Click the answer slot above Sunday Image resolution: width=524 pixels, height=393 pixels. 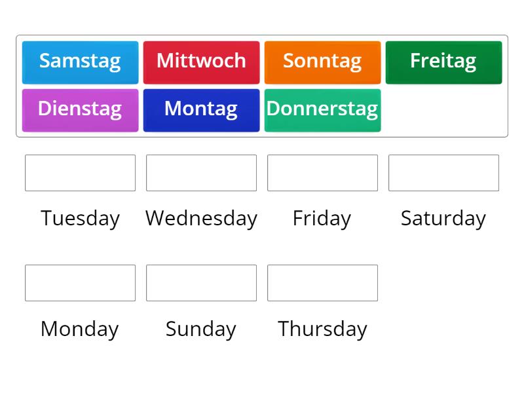point(201,283)
